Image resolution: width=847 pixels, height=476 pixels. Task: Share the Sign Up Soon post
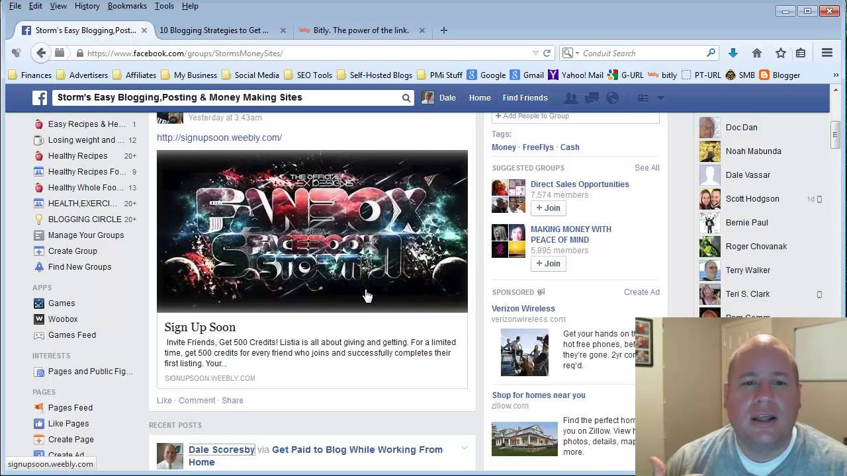click(x=232, y=401)
